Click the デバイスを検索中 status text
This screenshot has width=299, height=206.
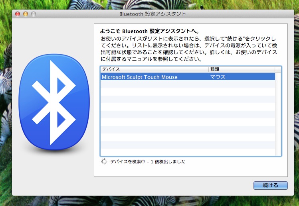[x=148, y=162]
